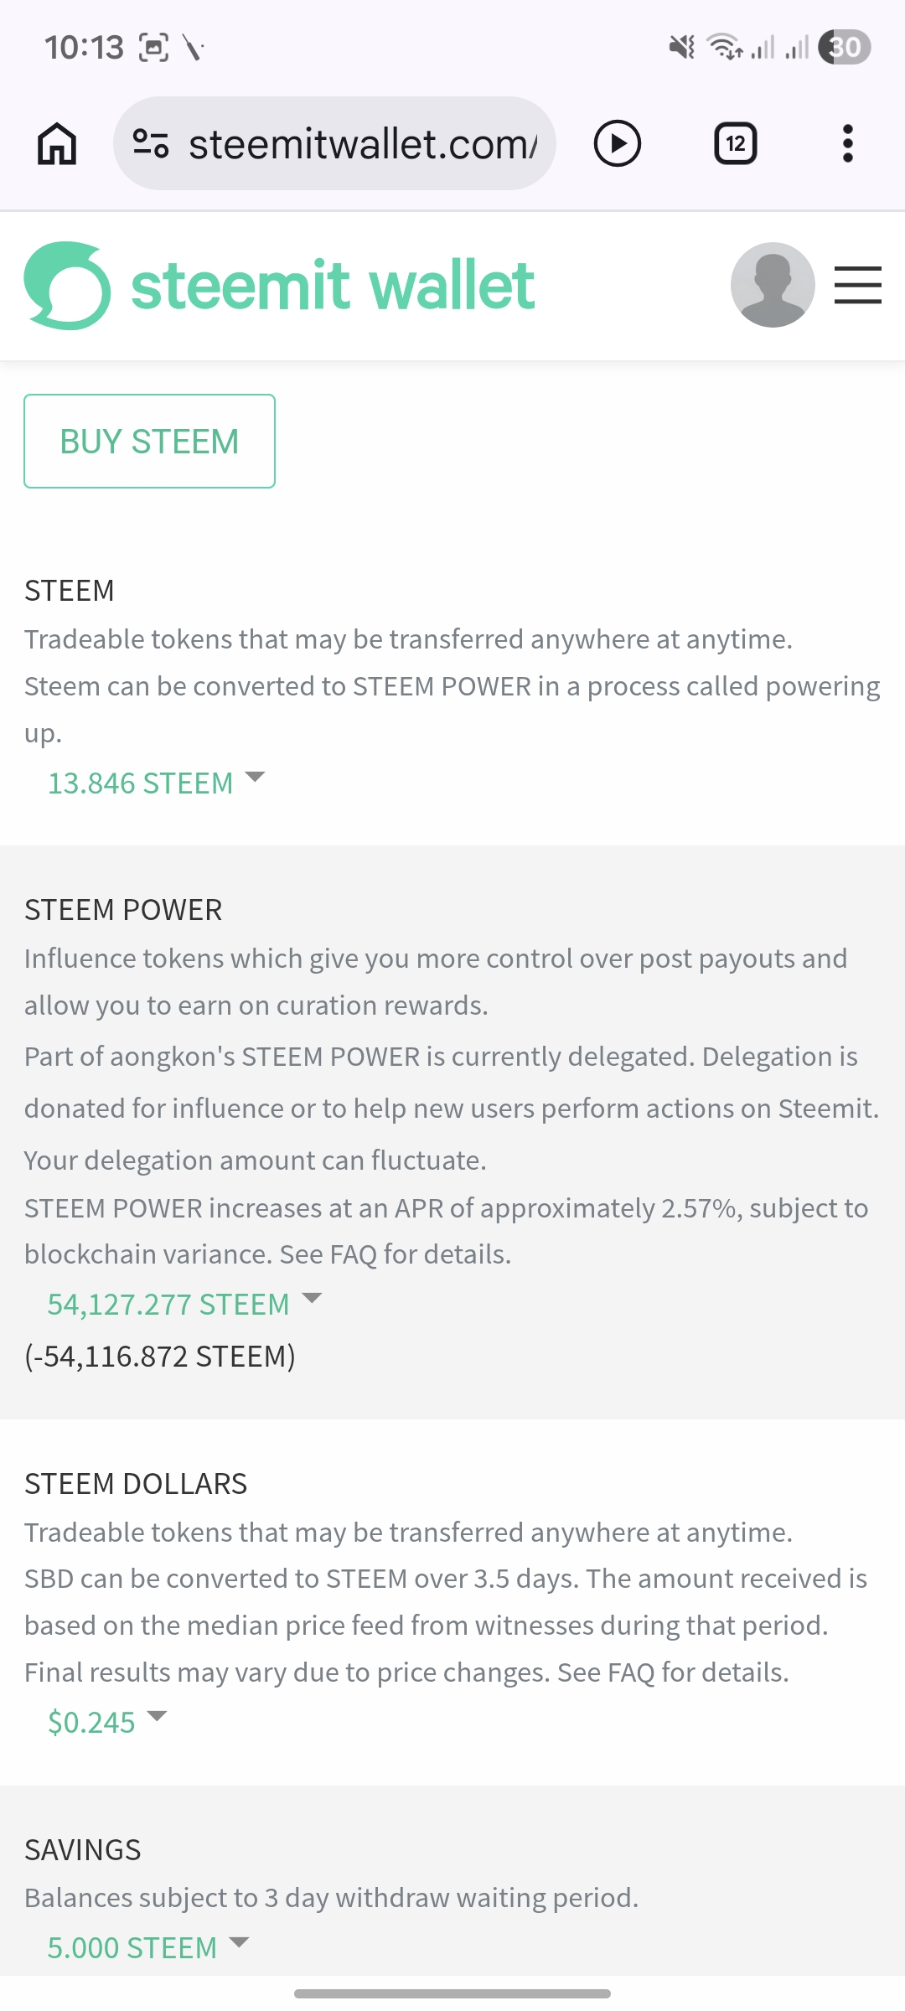Tap the "steemit wallet" title text
This screenshot has width=905, height=2011.
tap(333, 286)
